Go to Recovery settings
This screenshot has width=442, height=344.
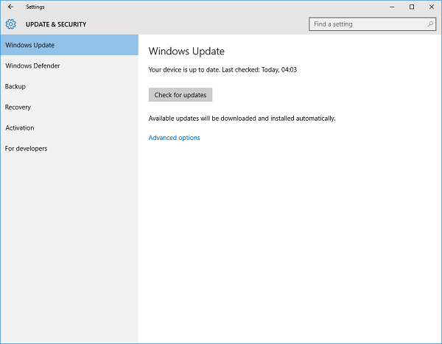(69, 107)
